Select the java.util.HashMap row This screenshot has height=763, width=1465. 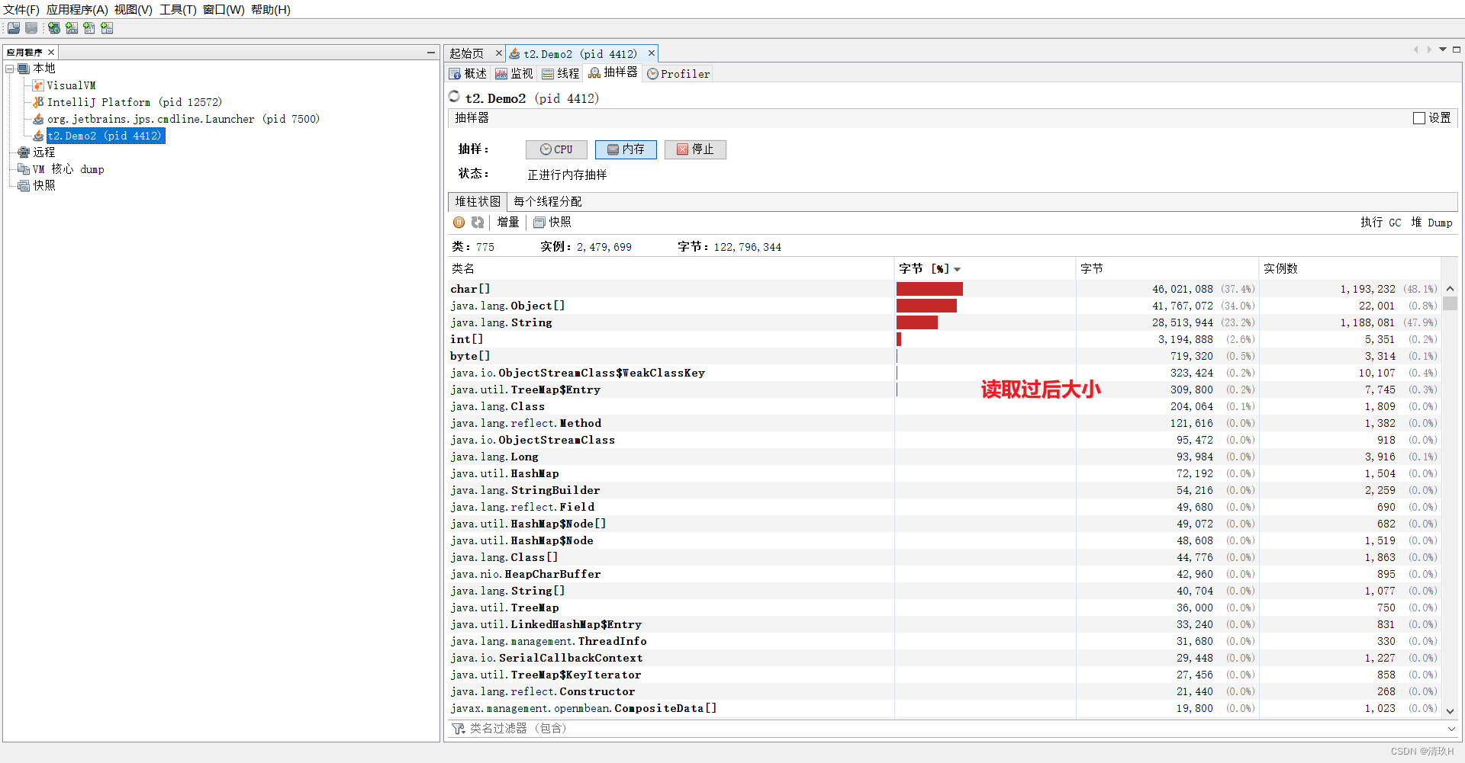pyautogui.click(x=944, y=473)
